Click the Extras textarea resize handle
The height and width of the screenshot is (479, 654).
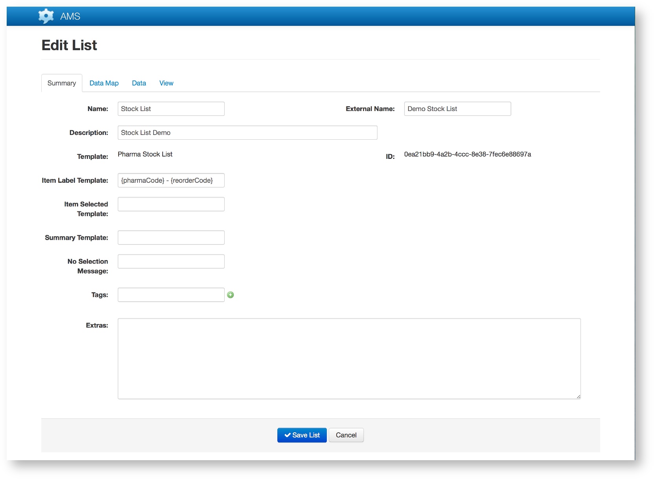(578, 397)
